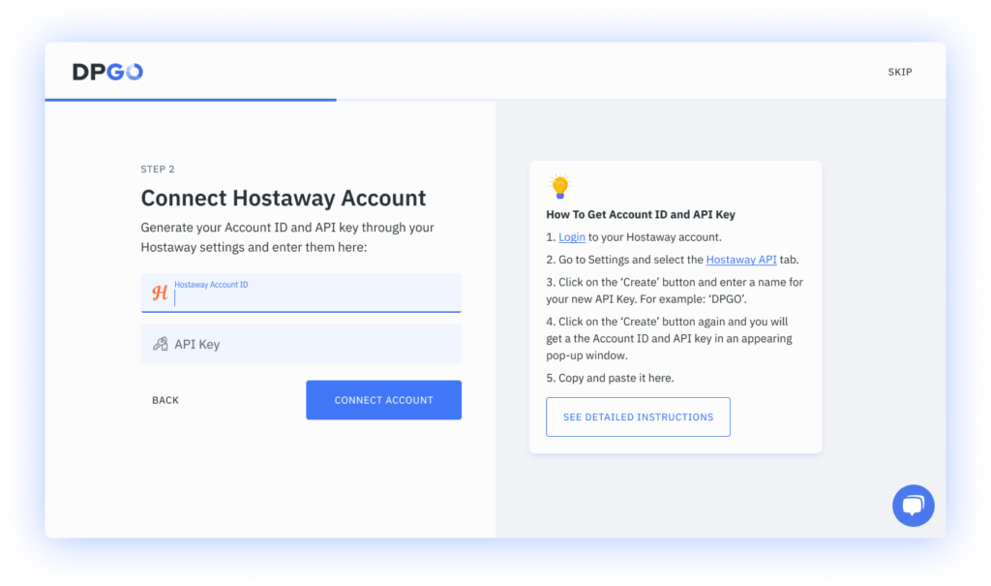Open the chat support bubble
Screen dimensions: 991x586
click(913, 505)
